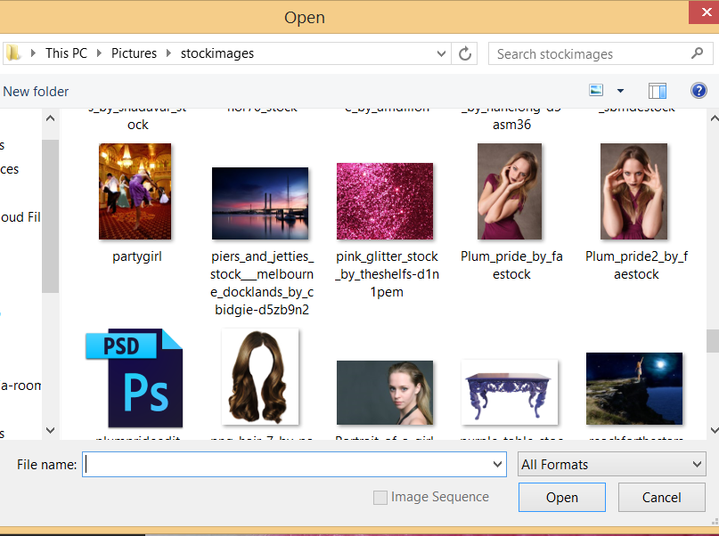Click the refresh icon in address bar
Screen dimensions: 719x536
point(464,53)
